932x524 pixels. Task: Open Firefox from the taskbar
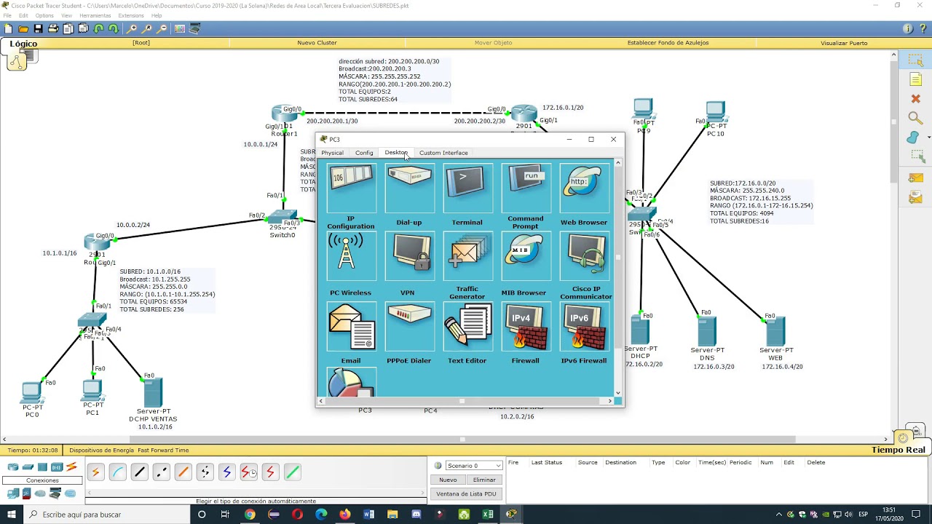pyautogui.click(x=344, y=515)
